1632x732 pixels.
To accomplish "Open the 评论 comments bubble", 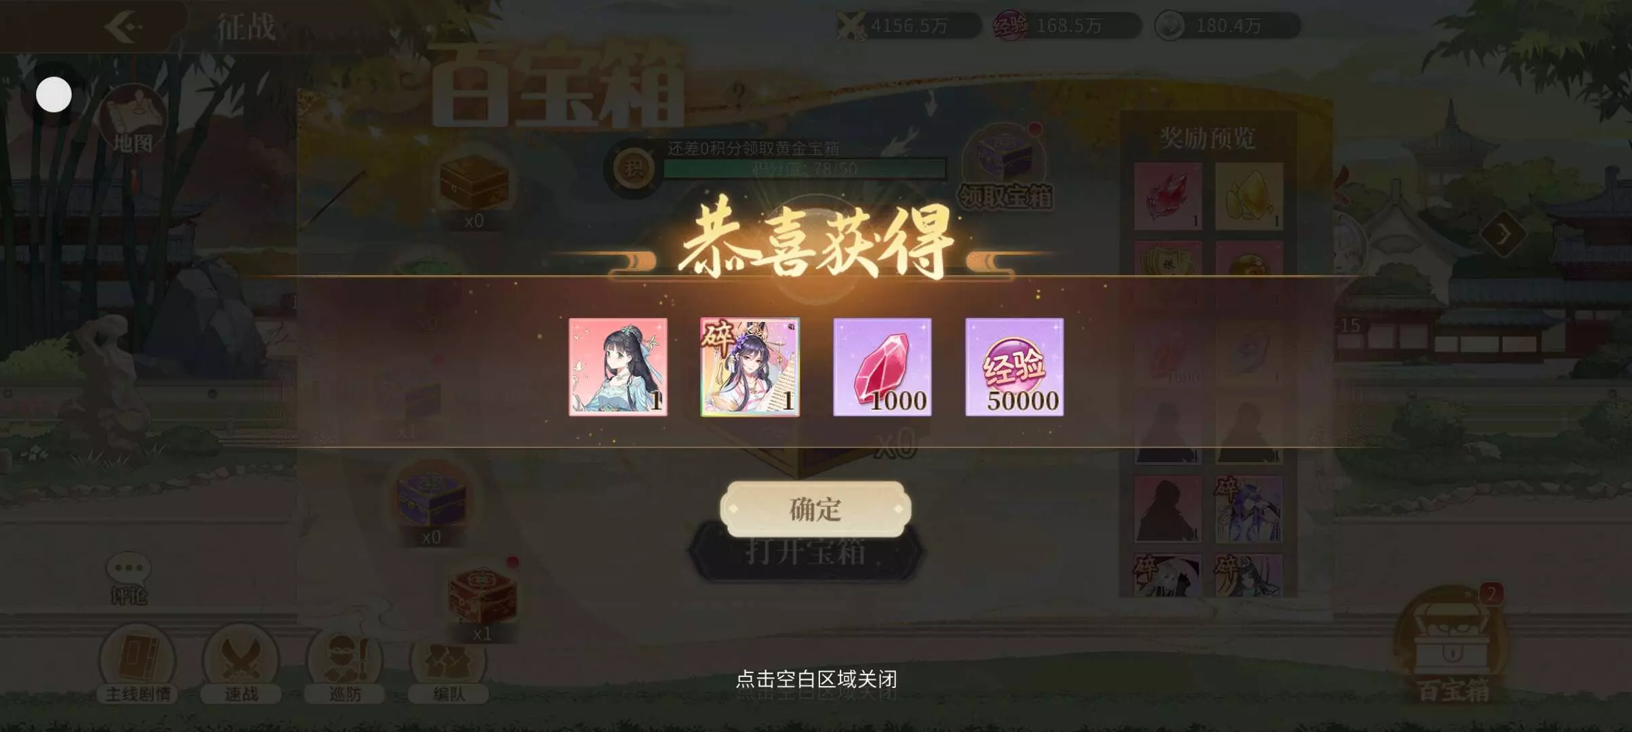I will (129, 579).
